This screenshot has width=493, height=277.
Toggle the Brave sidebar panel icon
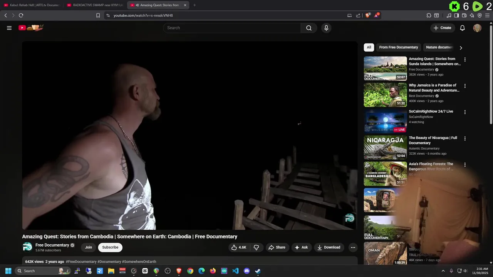[456, 15]
